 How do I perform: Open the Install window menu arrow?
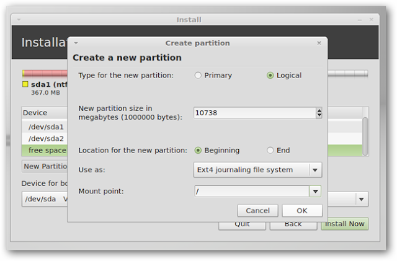pyautogui.click(x=19, y=20)
